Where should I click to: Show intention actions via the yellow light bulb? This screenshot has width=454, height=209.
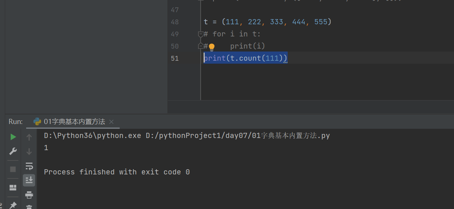coord(212,47)
